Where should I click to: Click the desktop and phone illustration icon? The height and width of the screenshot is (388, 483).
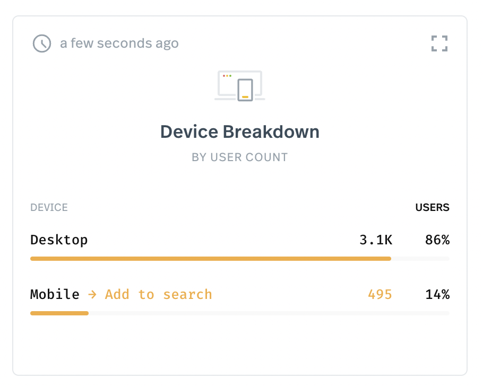click(x=240, y=86)
